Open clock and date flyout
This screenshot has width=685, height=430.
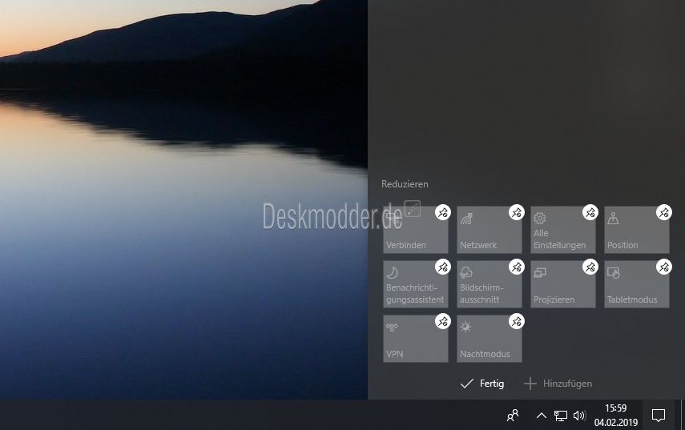coord(615,415)
